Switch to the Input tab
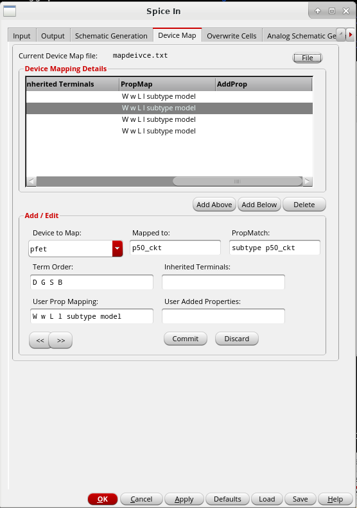This screenshot has width=357, height=508. [22, 36]
